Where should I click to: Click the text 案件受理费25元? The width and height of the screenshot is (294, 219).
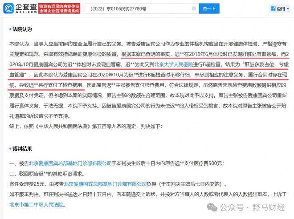27,184
